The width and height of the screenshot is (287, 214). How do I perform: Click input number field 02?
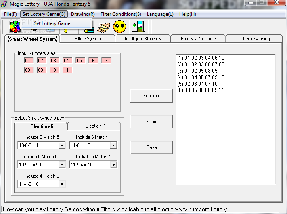click(x=42, y=61)
